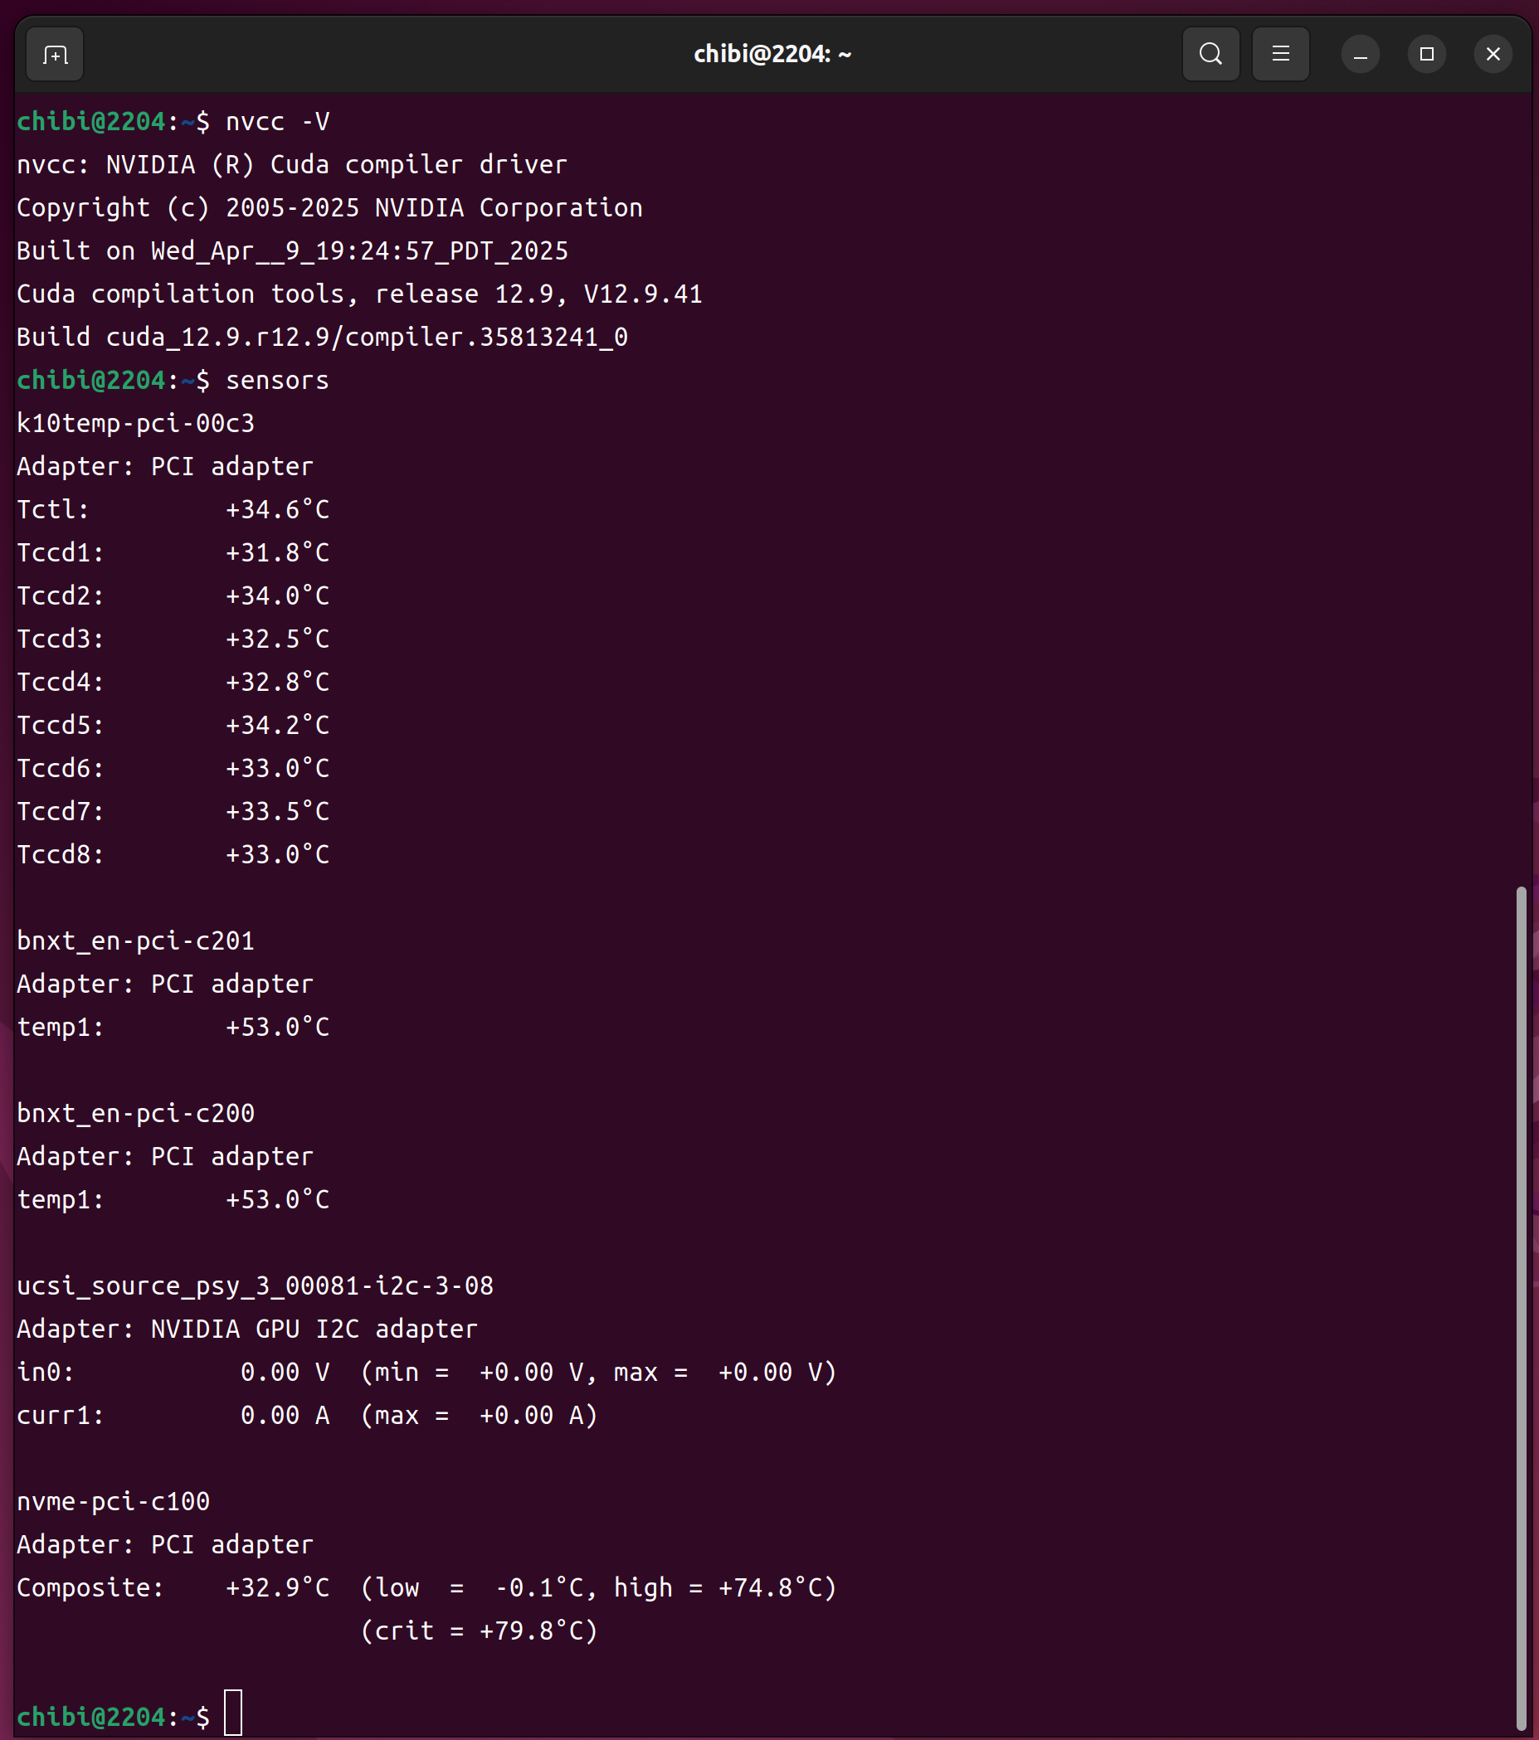Maximize the terminal window

coord(1426,55)
